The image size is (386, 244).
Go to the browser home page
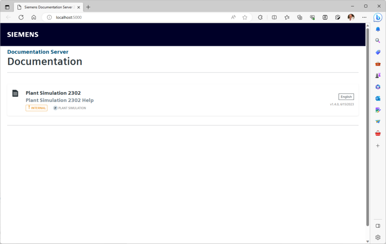point(34,17)
